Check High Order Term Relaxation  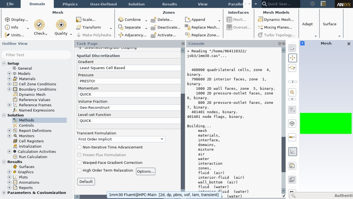(79, 170)
